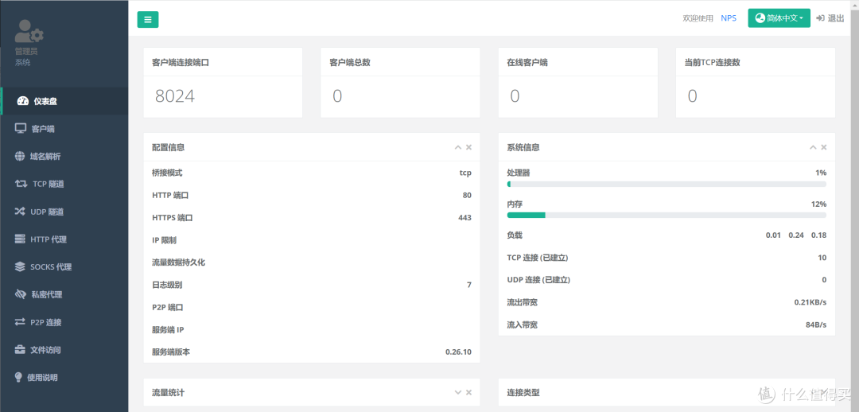Click the globe icon beside 域名解析
This screenshot has height=412, width=859.
click(x=20, y=156)
